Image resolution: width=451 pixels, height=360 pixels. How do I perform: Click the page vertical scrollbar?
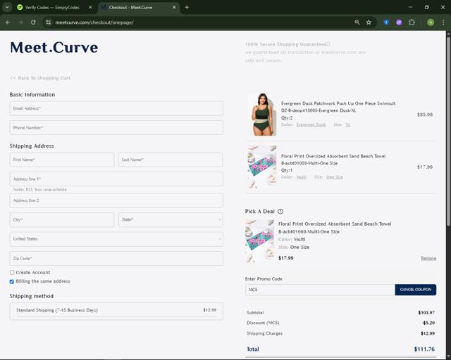[448, 132]
